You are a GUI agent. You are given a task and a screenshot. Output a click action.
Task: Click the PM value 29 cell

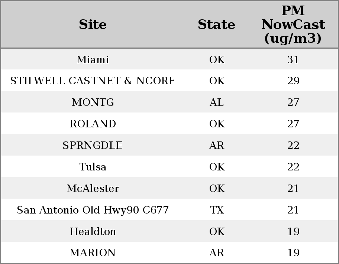tap(293, 81)
